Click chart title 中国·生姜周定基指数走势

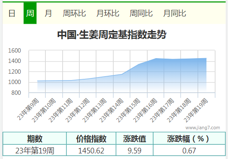(x=112, y=34)
